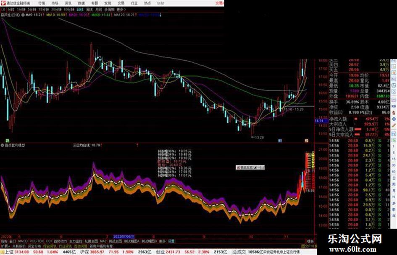This screenshot has width=397, height=255.
Task: Open the 资讯 menu
Action: 68,3
